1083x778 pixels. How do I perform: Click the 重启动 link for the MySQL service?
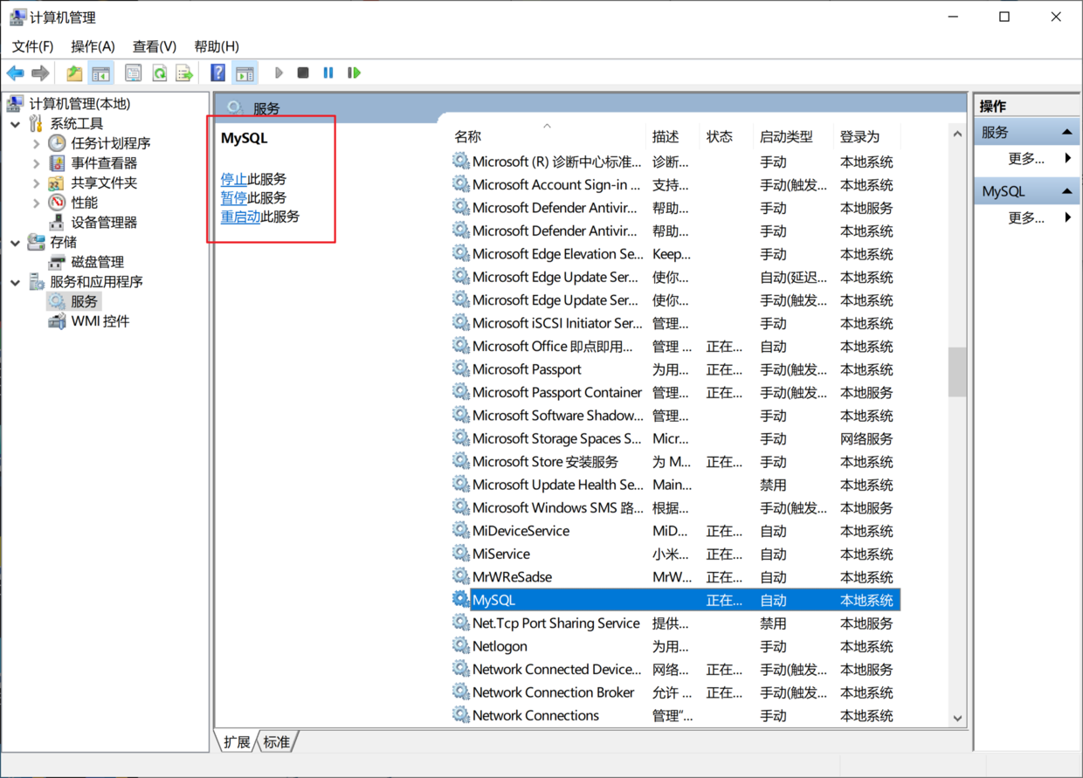click(240, 217)
